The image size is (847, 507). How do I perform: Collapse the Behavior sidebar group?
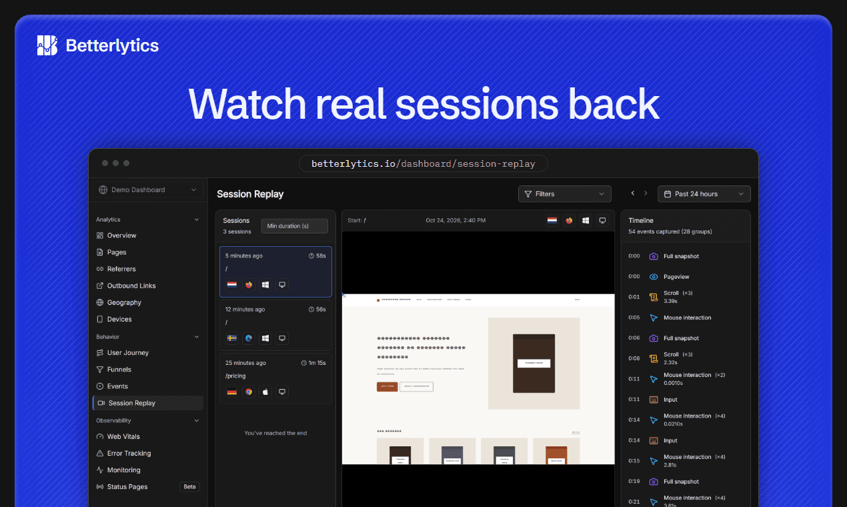[x=196, y=337]
